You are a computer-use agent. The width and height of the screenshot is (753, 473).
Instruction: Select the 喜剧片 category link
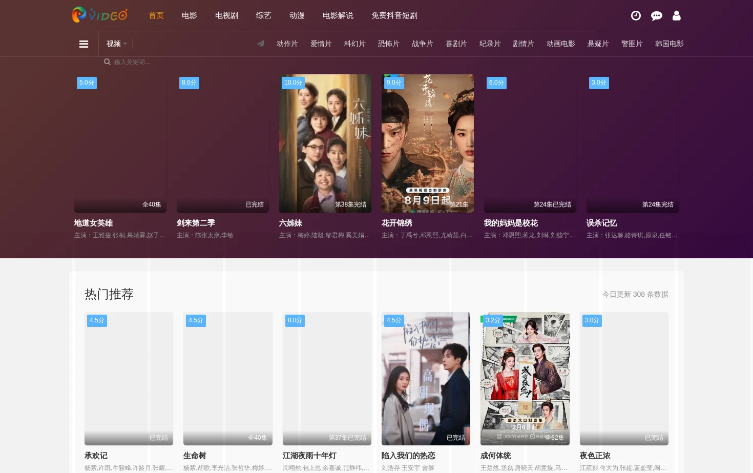456,44
